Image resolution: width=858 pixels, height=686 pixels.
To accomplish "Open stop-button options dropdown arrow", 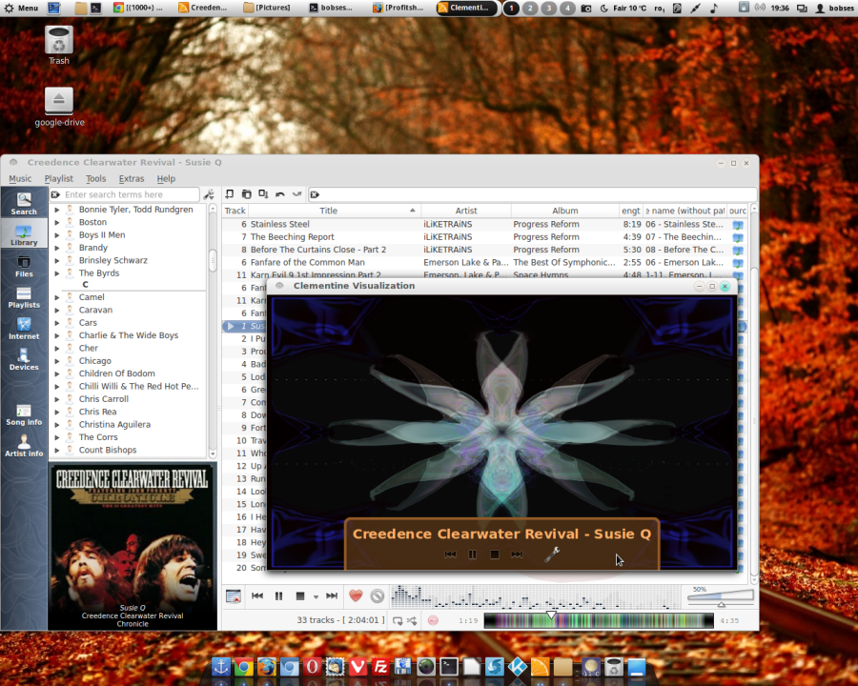I will pyautogui.click(x=316, y=596).
